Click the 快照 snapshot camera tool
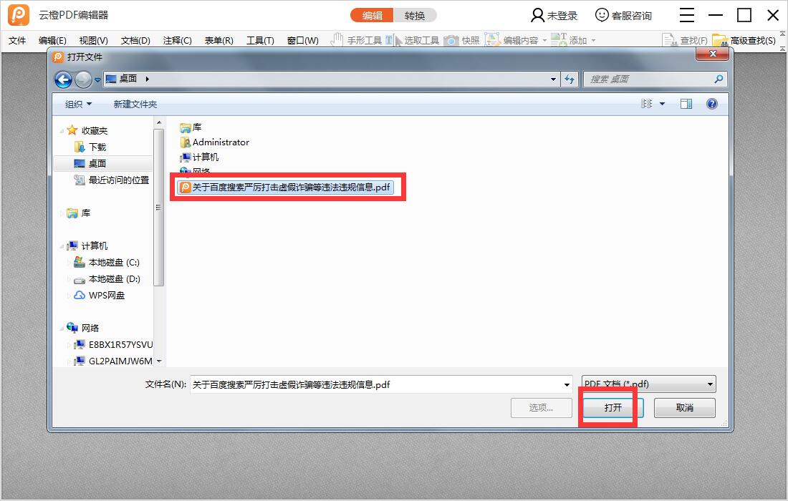The image size is (788, 501). click(x=461, y=40)
